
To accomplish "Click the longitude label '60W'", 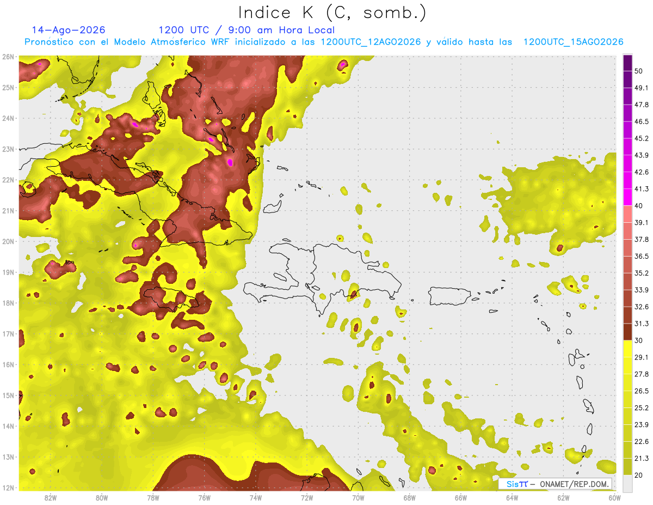I will 615,497.
